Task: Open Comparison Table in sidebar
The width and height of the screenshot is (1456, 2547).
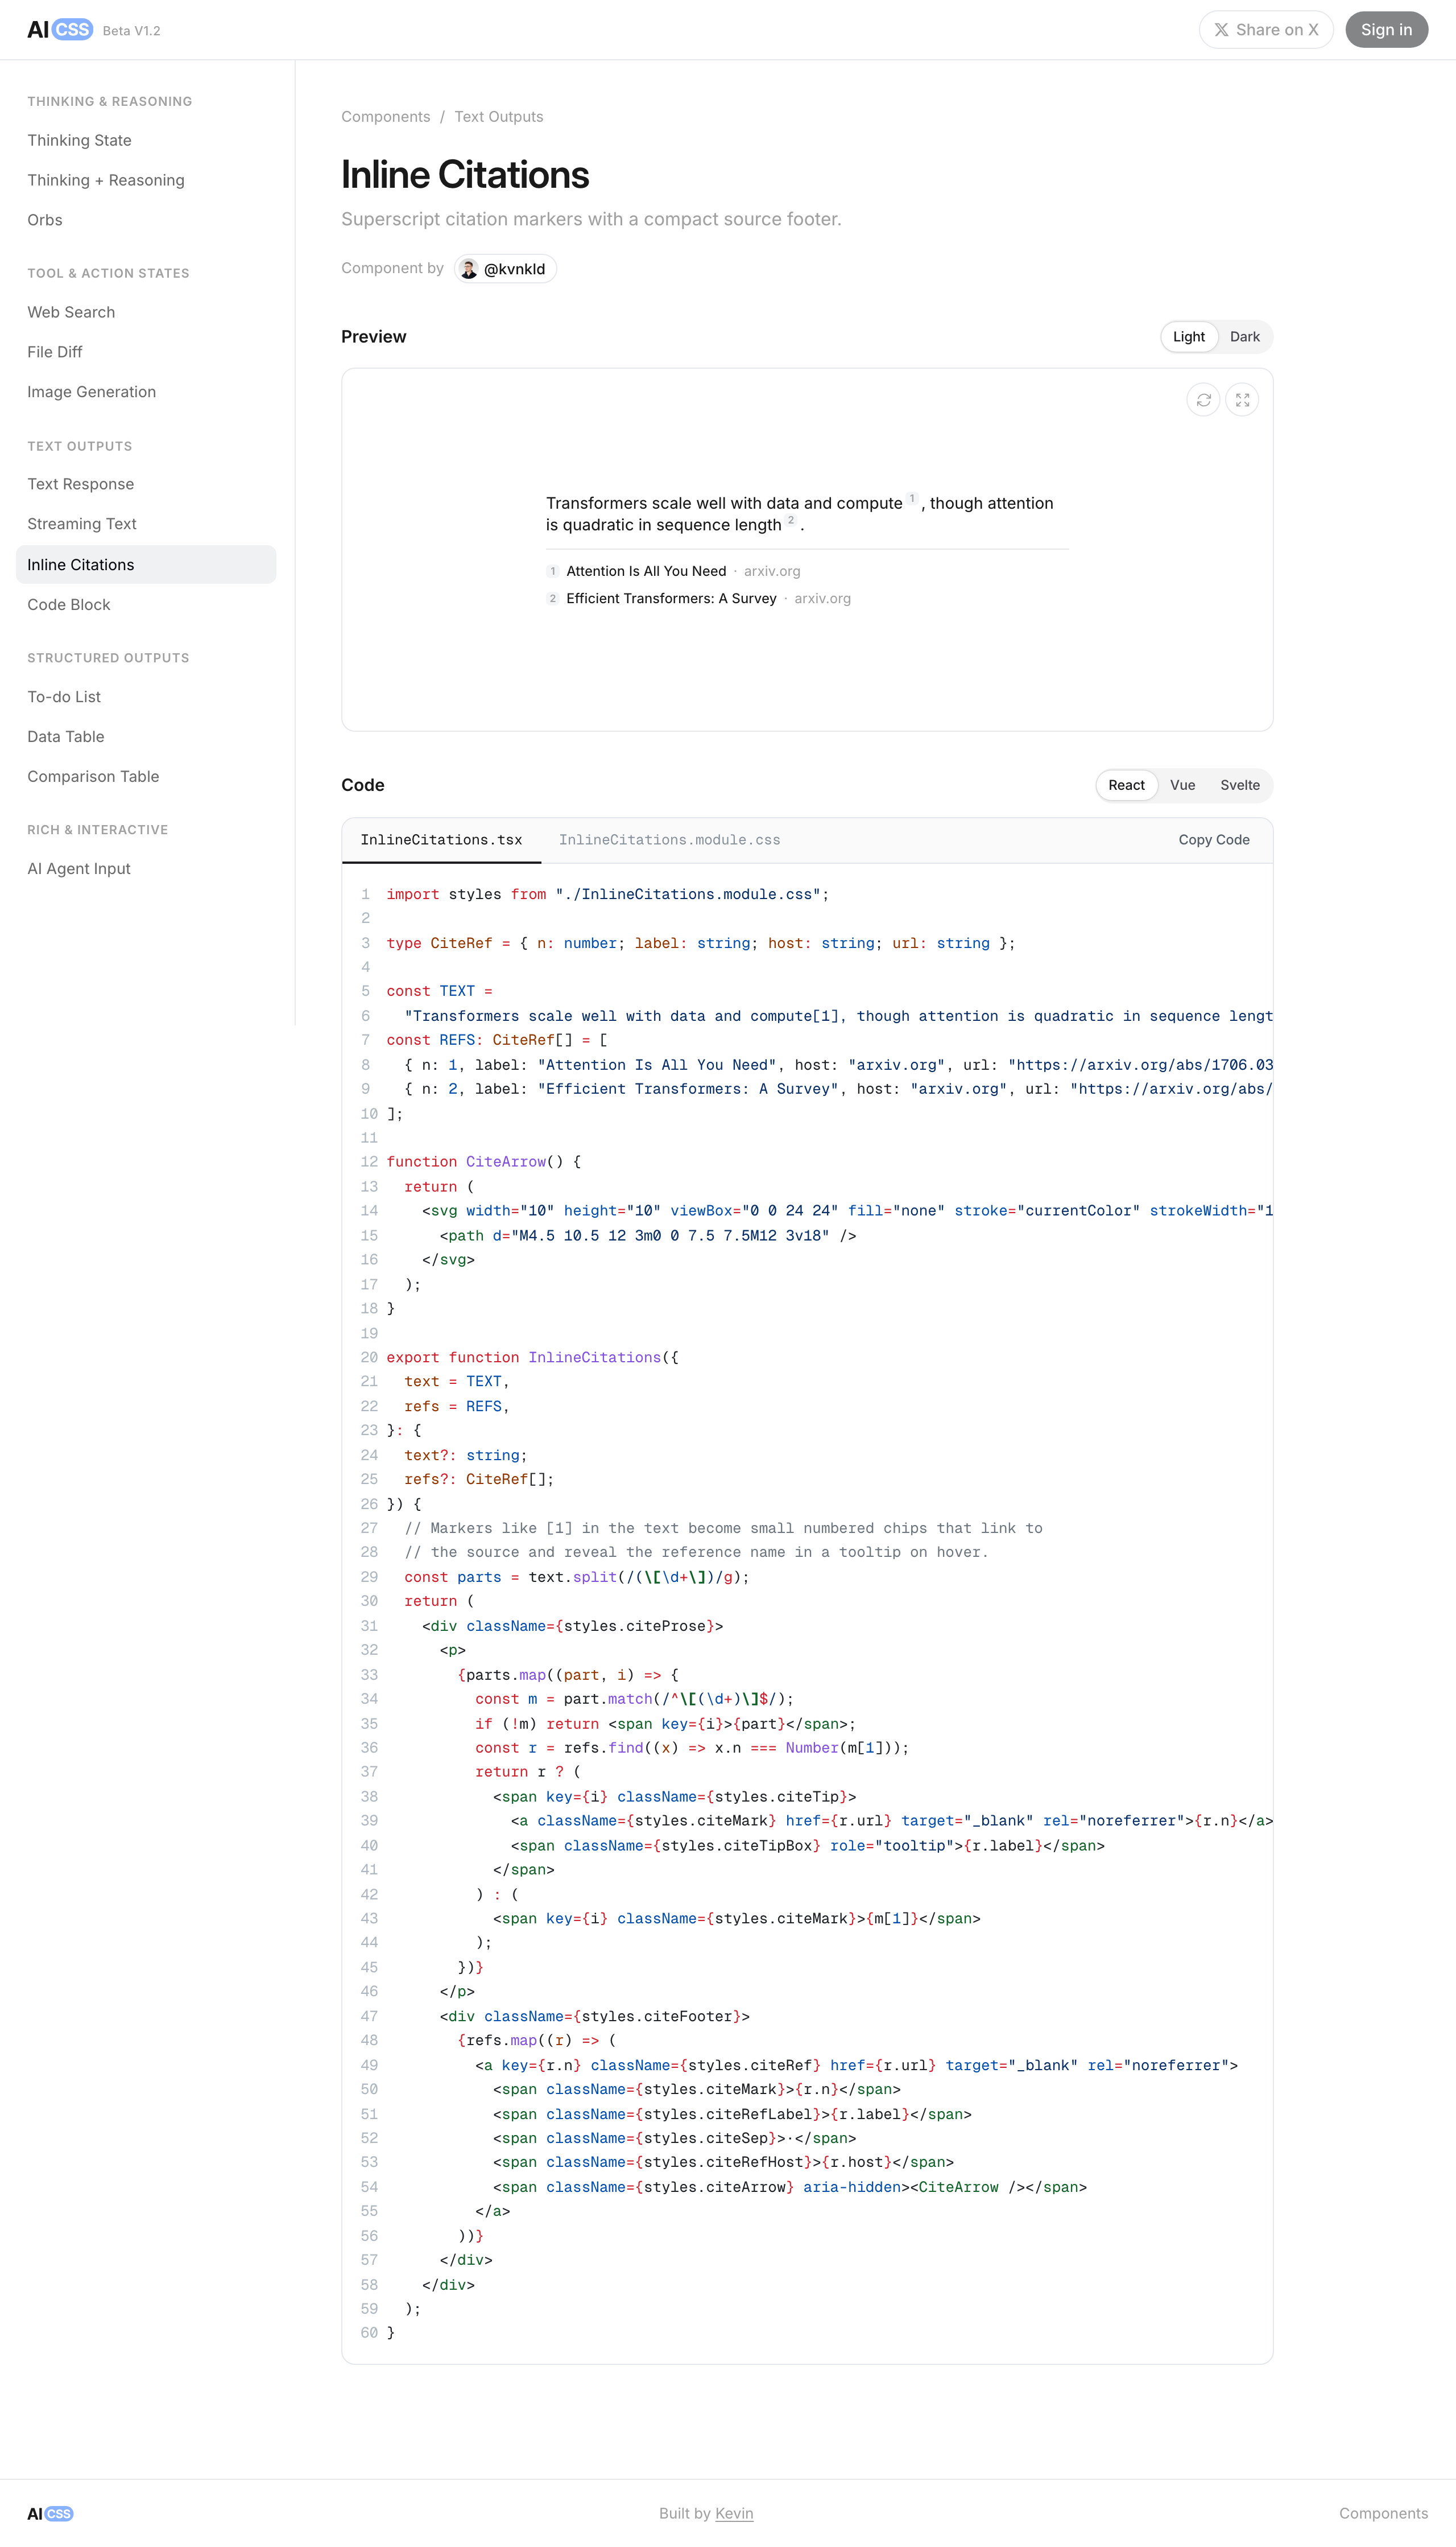Action: tap(146, 776)
